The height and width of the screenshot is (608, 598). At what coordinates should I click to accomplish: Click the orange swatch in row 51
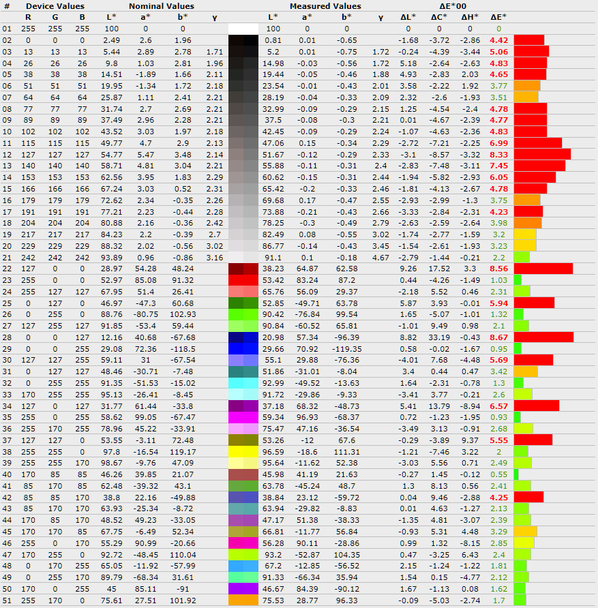(x=243, y=601)
